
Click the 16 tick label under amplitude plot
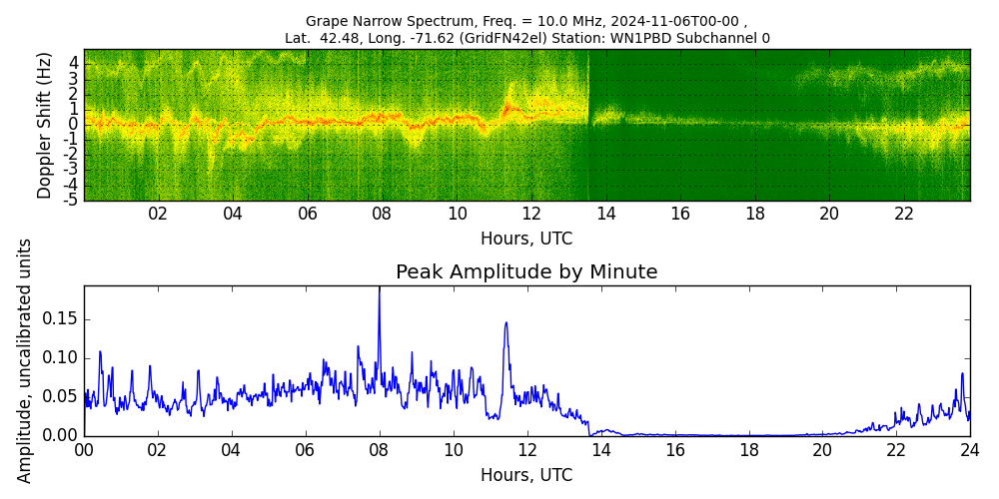point(674,450)
